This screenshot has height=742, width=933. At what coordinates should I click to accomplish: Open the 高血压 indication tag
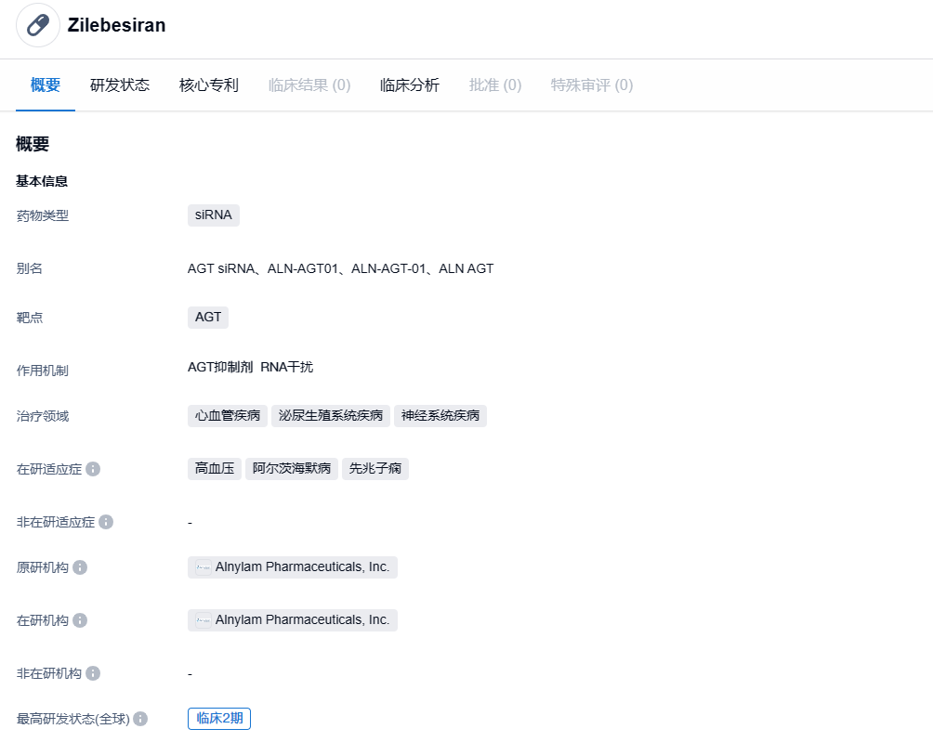point(215,469)
